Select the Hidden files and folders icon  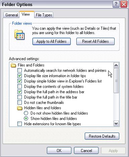coord(20,108)
